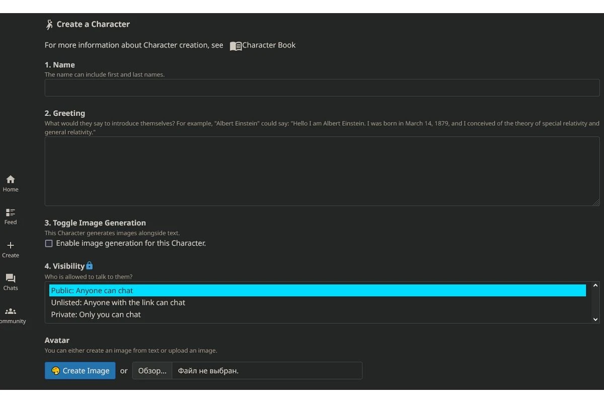Select Private: Only you can chat
The height and width of the screenshot is (403, 604).
tap(318, 314)
